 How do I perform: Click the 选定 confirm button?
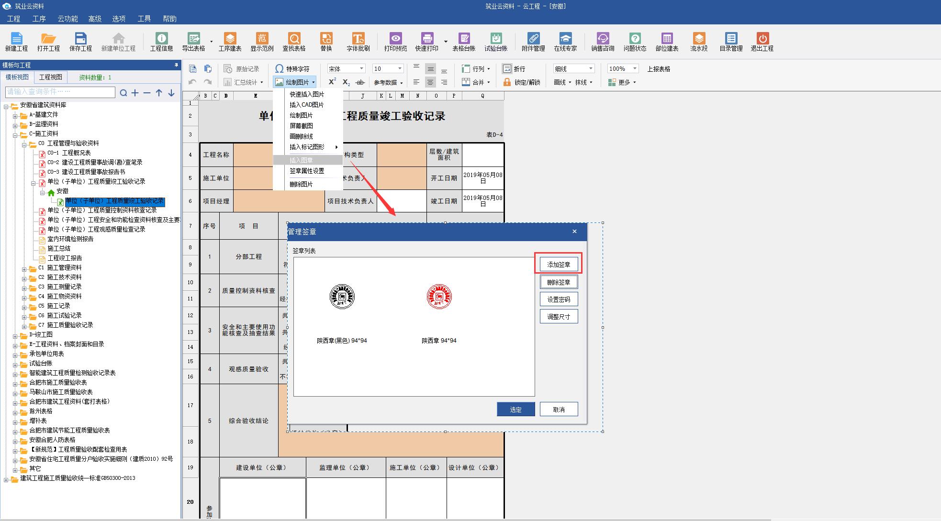515,410
